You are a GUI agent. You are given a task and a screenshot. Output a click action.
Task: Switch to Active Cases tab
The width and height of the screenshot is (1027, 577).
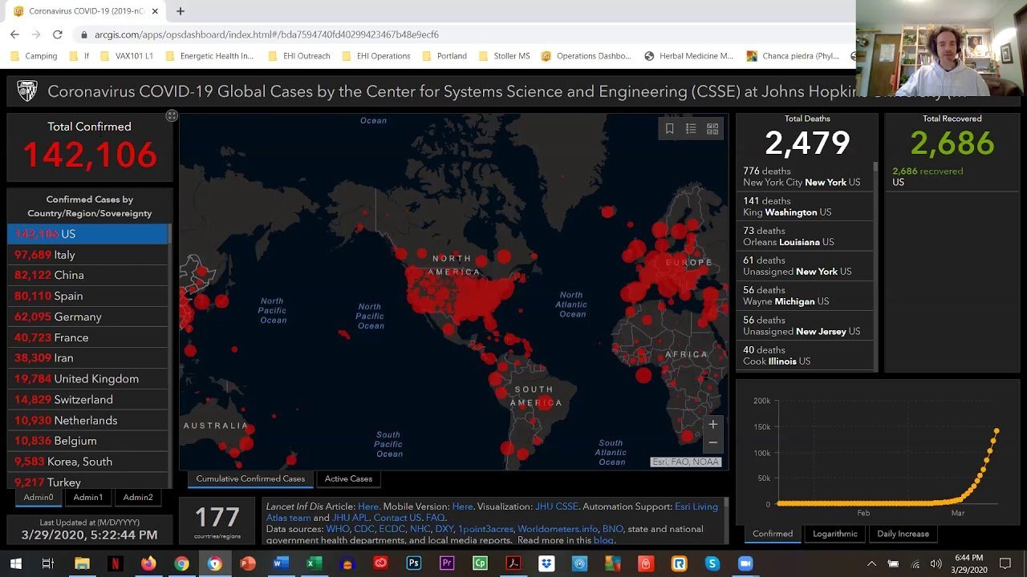tap(348, 478)
